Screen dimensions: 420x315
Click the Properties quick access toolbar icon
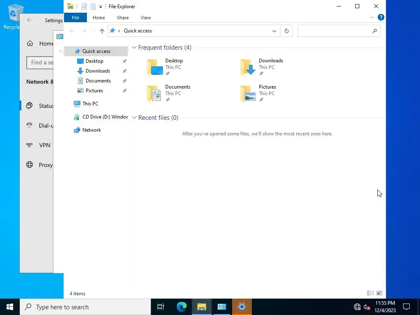pyautogui.click(x=84, y=7)
